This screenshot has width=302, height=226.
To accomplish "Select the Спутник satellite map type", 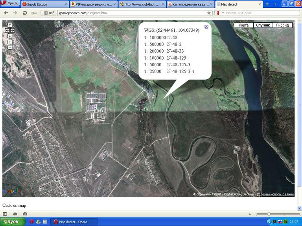I will 262,25.
